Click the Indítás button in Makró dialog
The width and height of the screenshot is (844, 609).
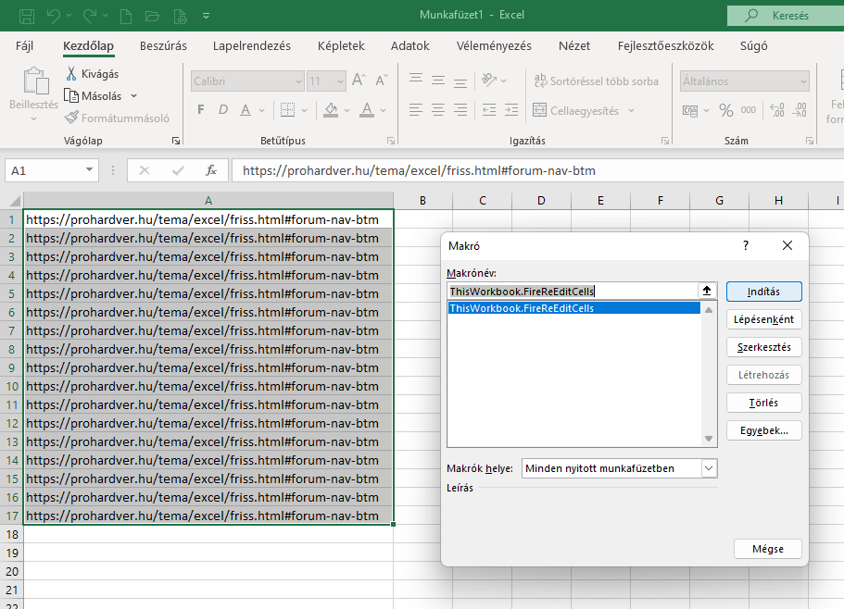pos(763,292)
